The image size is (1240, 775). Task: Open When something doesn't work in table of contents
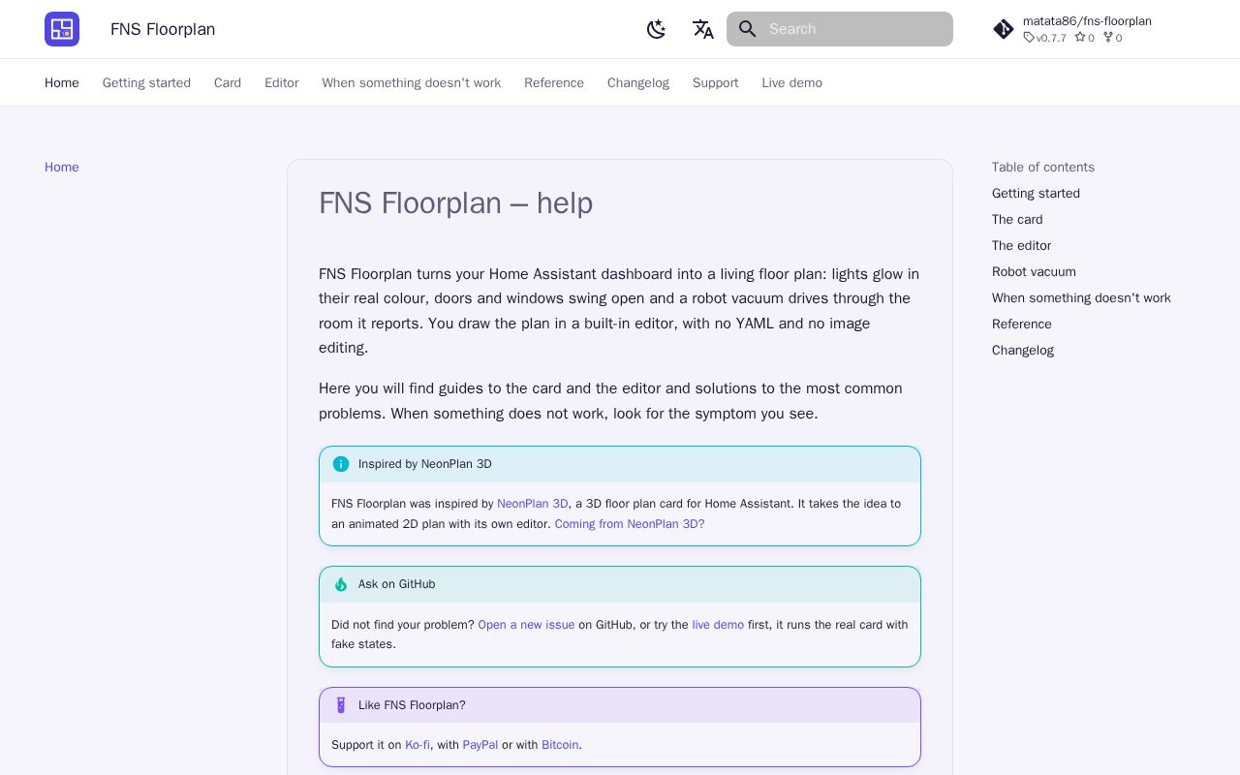[x=1081, y=297]
